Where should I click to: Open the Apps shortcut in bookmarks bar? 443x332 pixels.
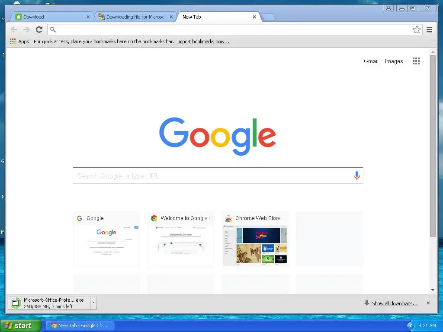[x=19, y=41]
